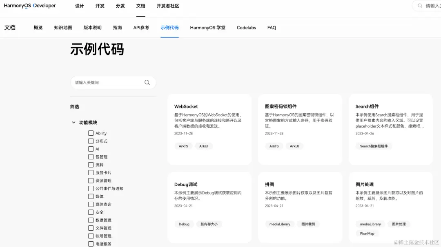This screenshot has height=247, width=441.
Task: Enable the 文件管理 filter checkbox
Action: click(91, 228)
